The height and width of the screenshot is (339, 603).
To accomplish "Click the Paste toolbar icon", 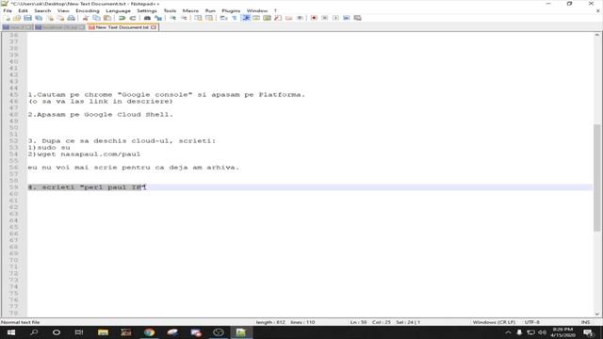I will (x=107, y=18).
